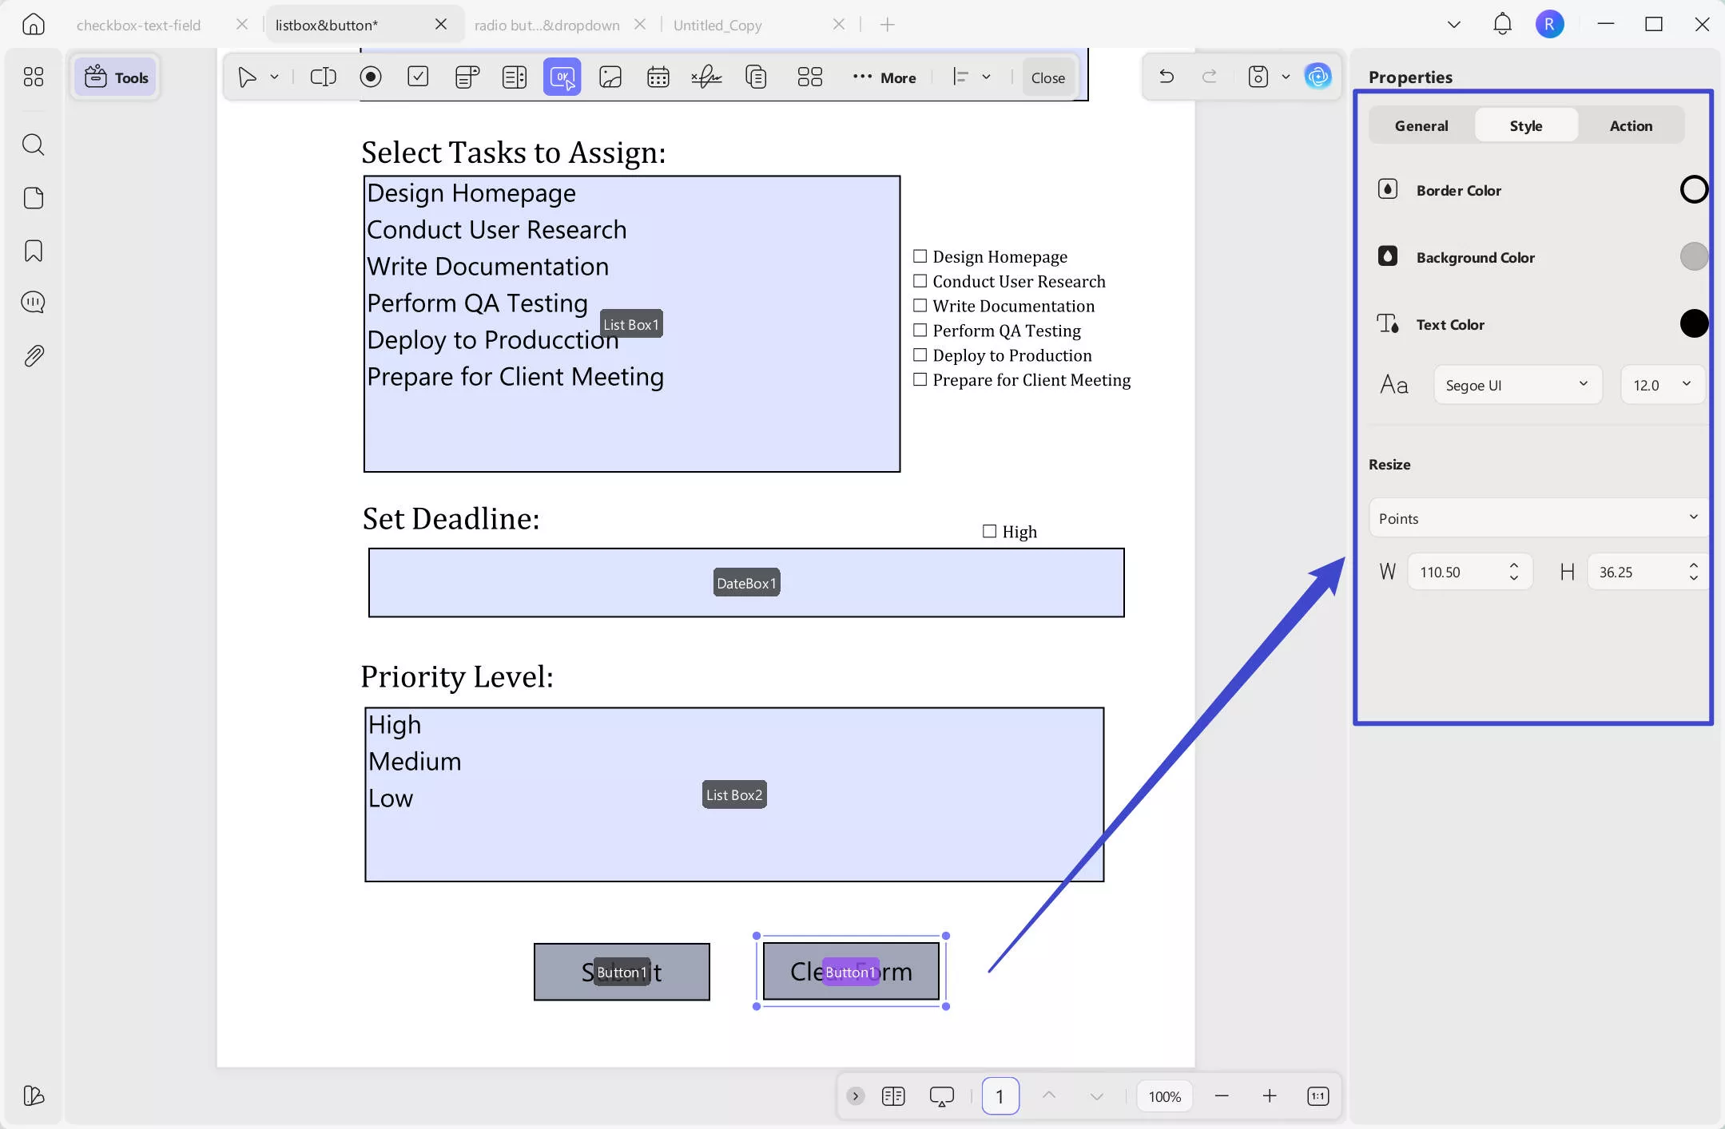This screenshot has height=1129, width=1725.
Task: Check the Conduct User Research checkbox
Action: [x=920, y=281]
